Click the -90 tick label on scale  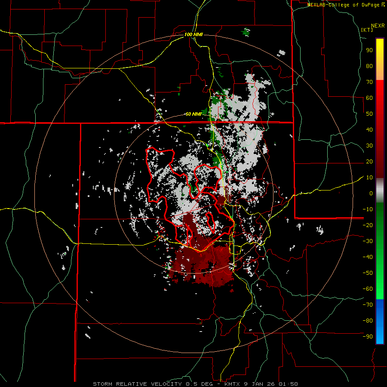tap(368, 336)
